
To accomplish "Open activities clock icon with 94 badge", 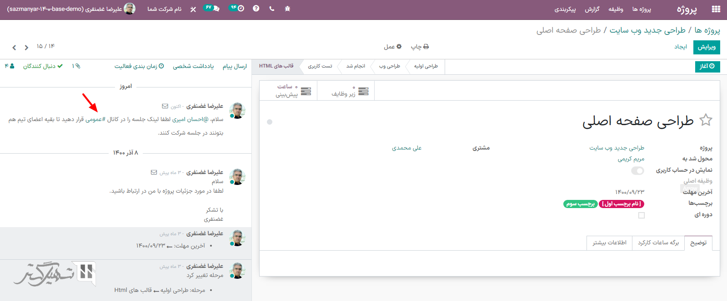I will coord(236,8).
